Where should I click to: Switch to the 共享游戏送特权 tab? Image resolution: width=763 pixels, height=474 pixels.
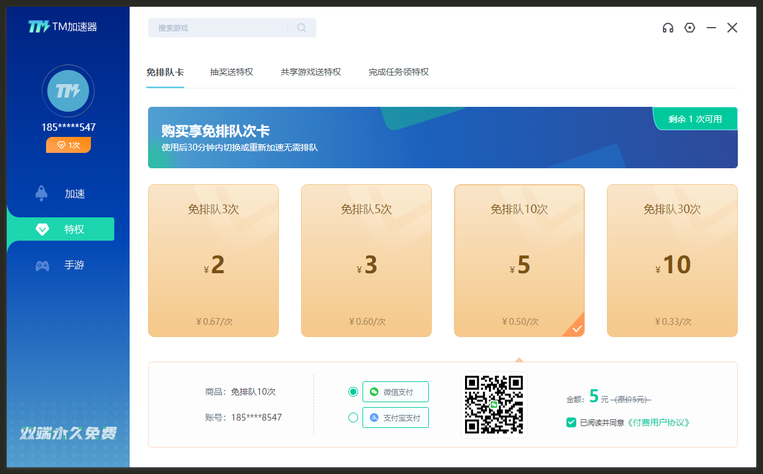pos(311,72)
